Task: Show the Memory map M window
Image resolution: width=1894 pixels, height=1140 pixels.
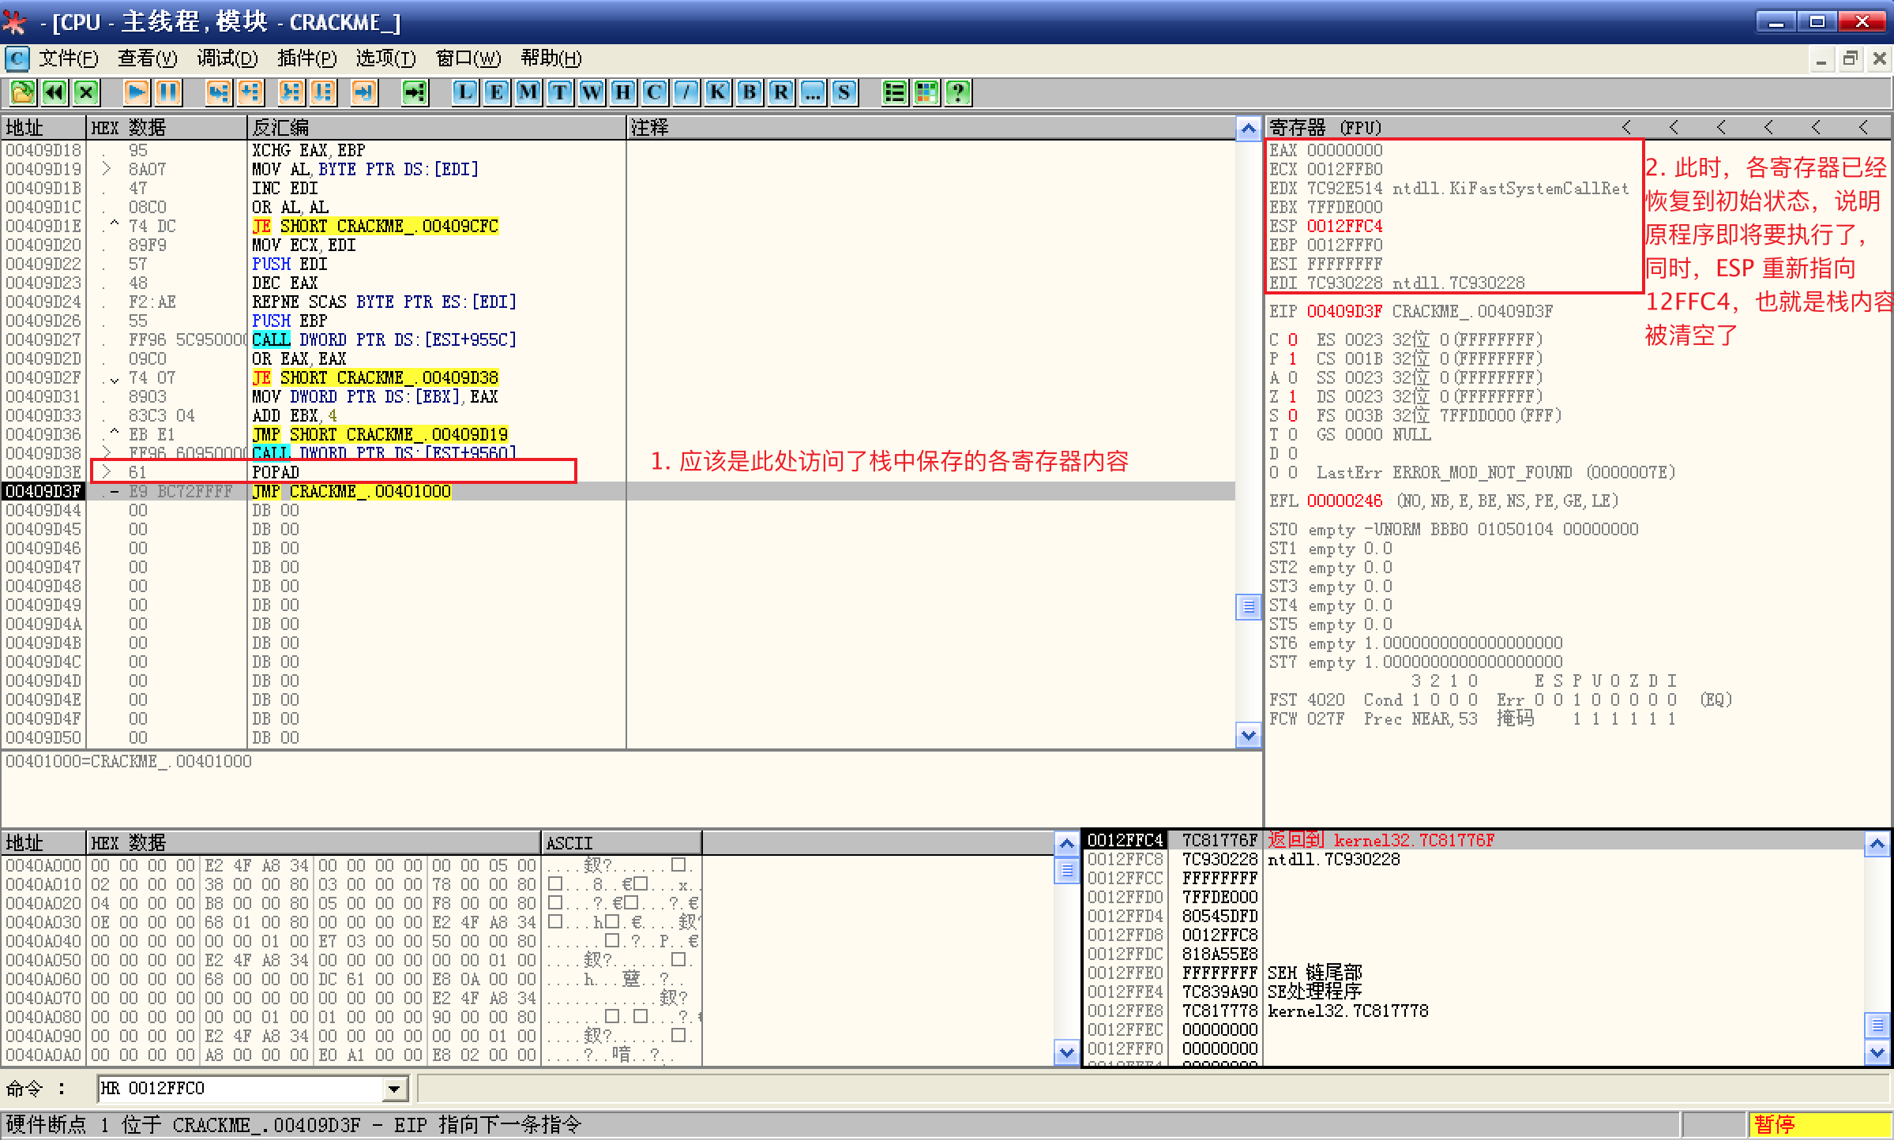Action: pyautogui.click(x=528, y=92)
